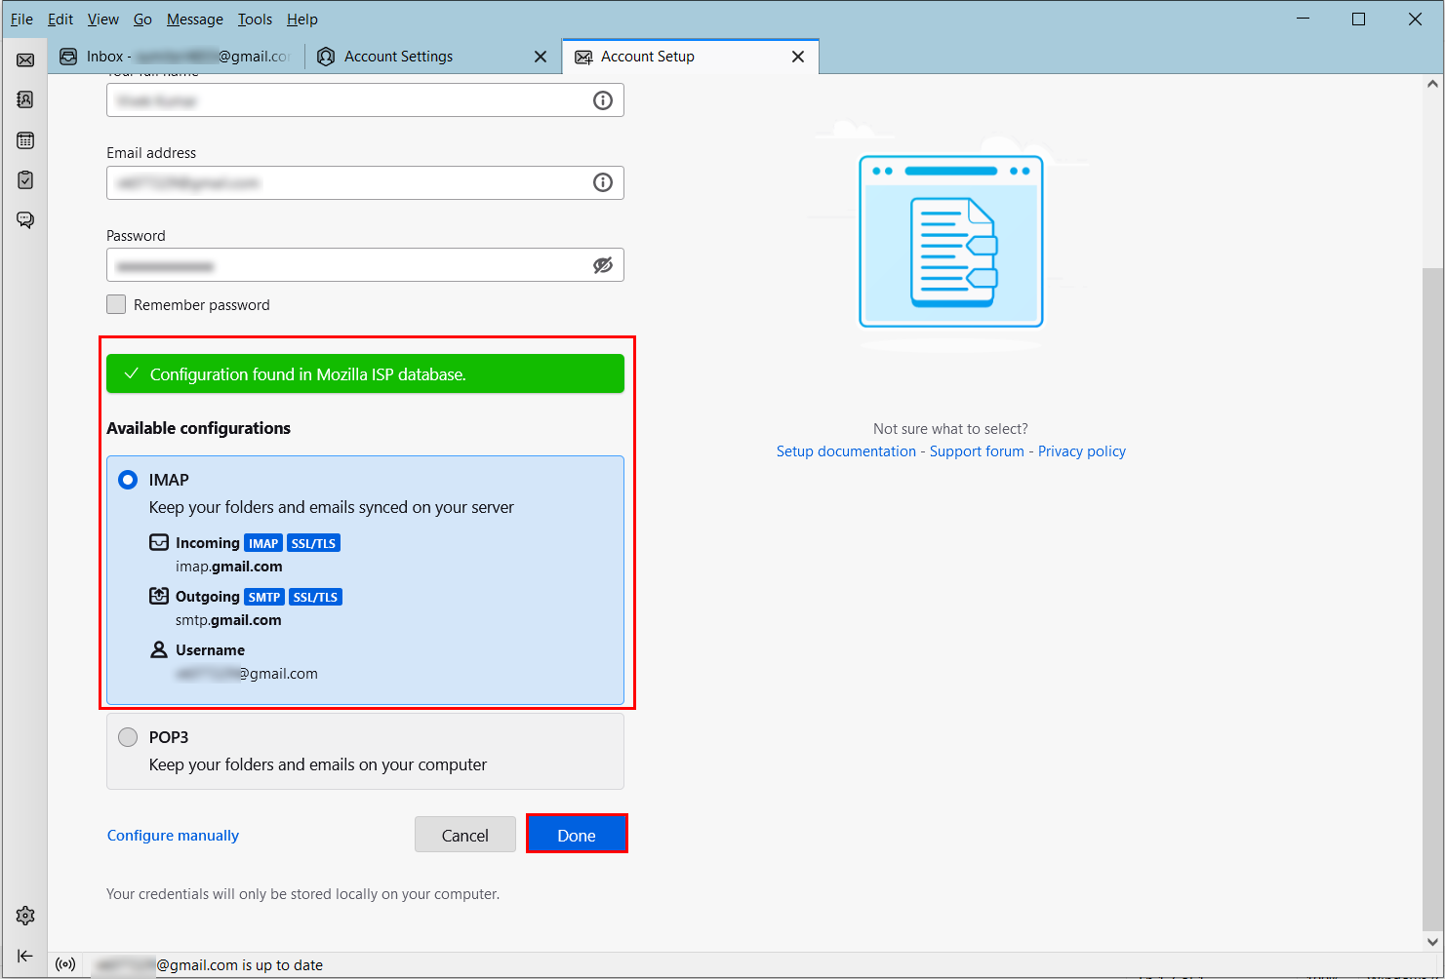Image resolution: width=1445 pixels, height=979 pixels.
Task: Click the smtp.gmail.com outgoing server text
Action: [x=228, y=620]
